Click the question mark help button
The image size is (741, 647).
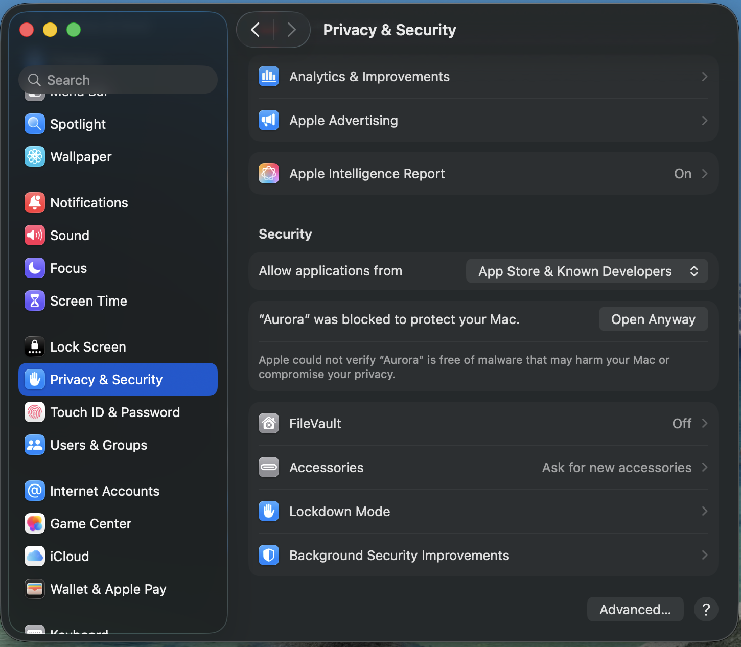pos(706,609)
